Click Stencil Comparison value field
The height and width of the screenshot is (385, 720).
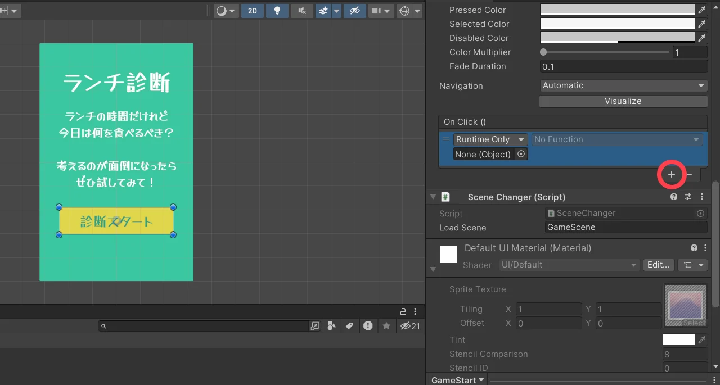coord(685,354)
